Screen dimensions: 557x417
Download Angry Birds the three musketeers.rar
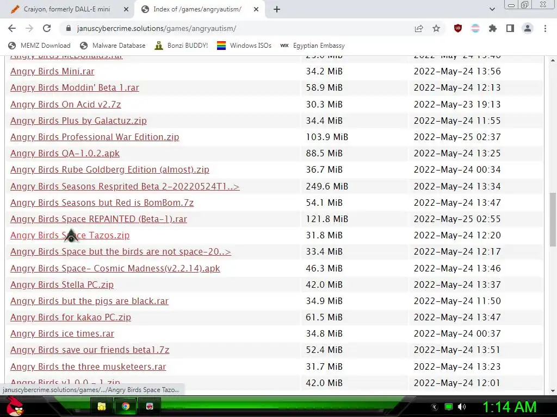88,367
